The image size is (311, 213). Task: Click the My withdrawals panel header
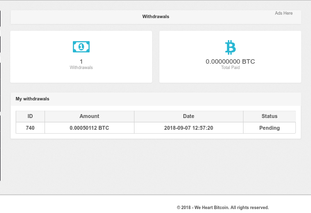pyautogui.click(x=155, y=99)
